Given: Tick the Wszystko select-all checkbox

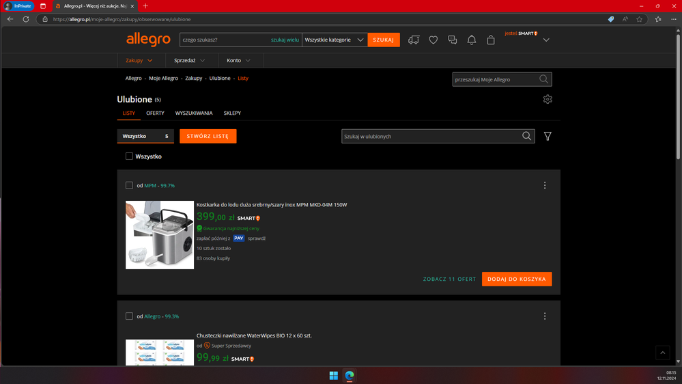Looking at the screenshot, I should pos(129,156).
